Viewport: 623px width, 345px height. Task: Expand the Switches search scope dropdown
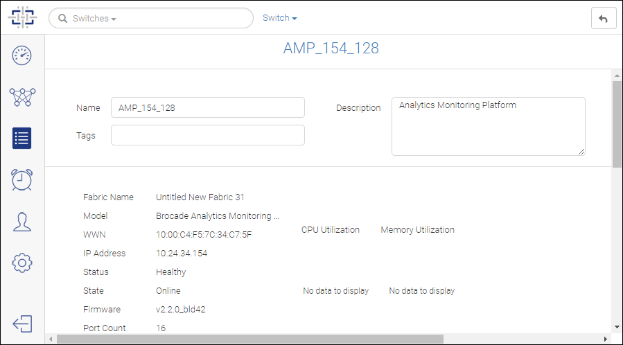coord(94,19)
